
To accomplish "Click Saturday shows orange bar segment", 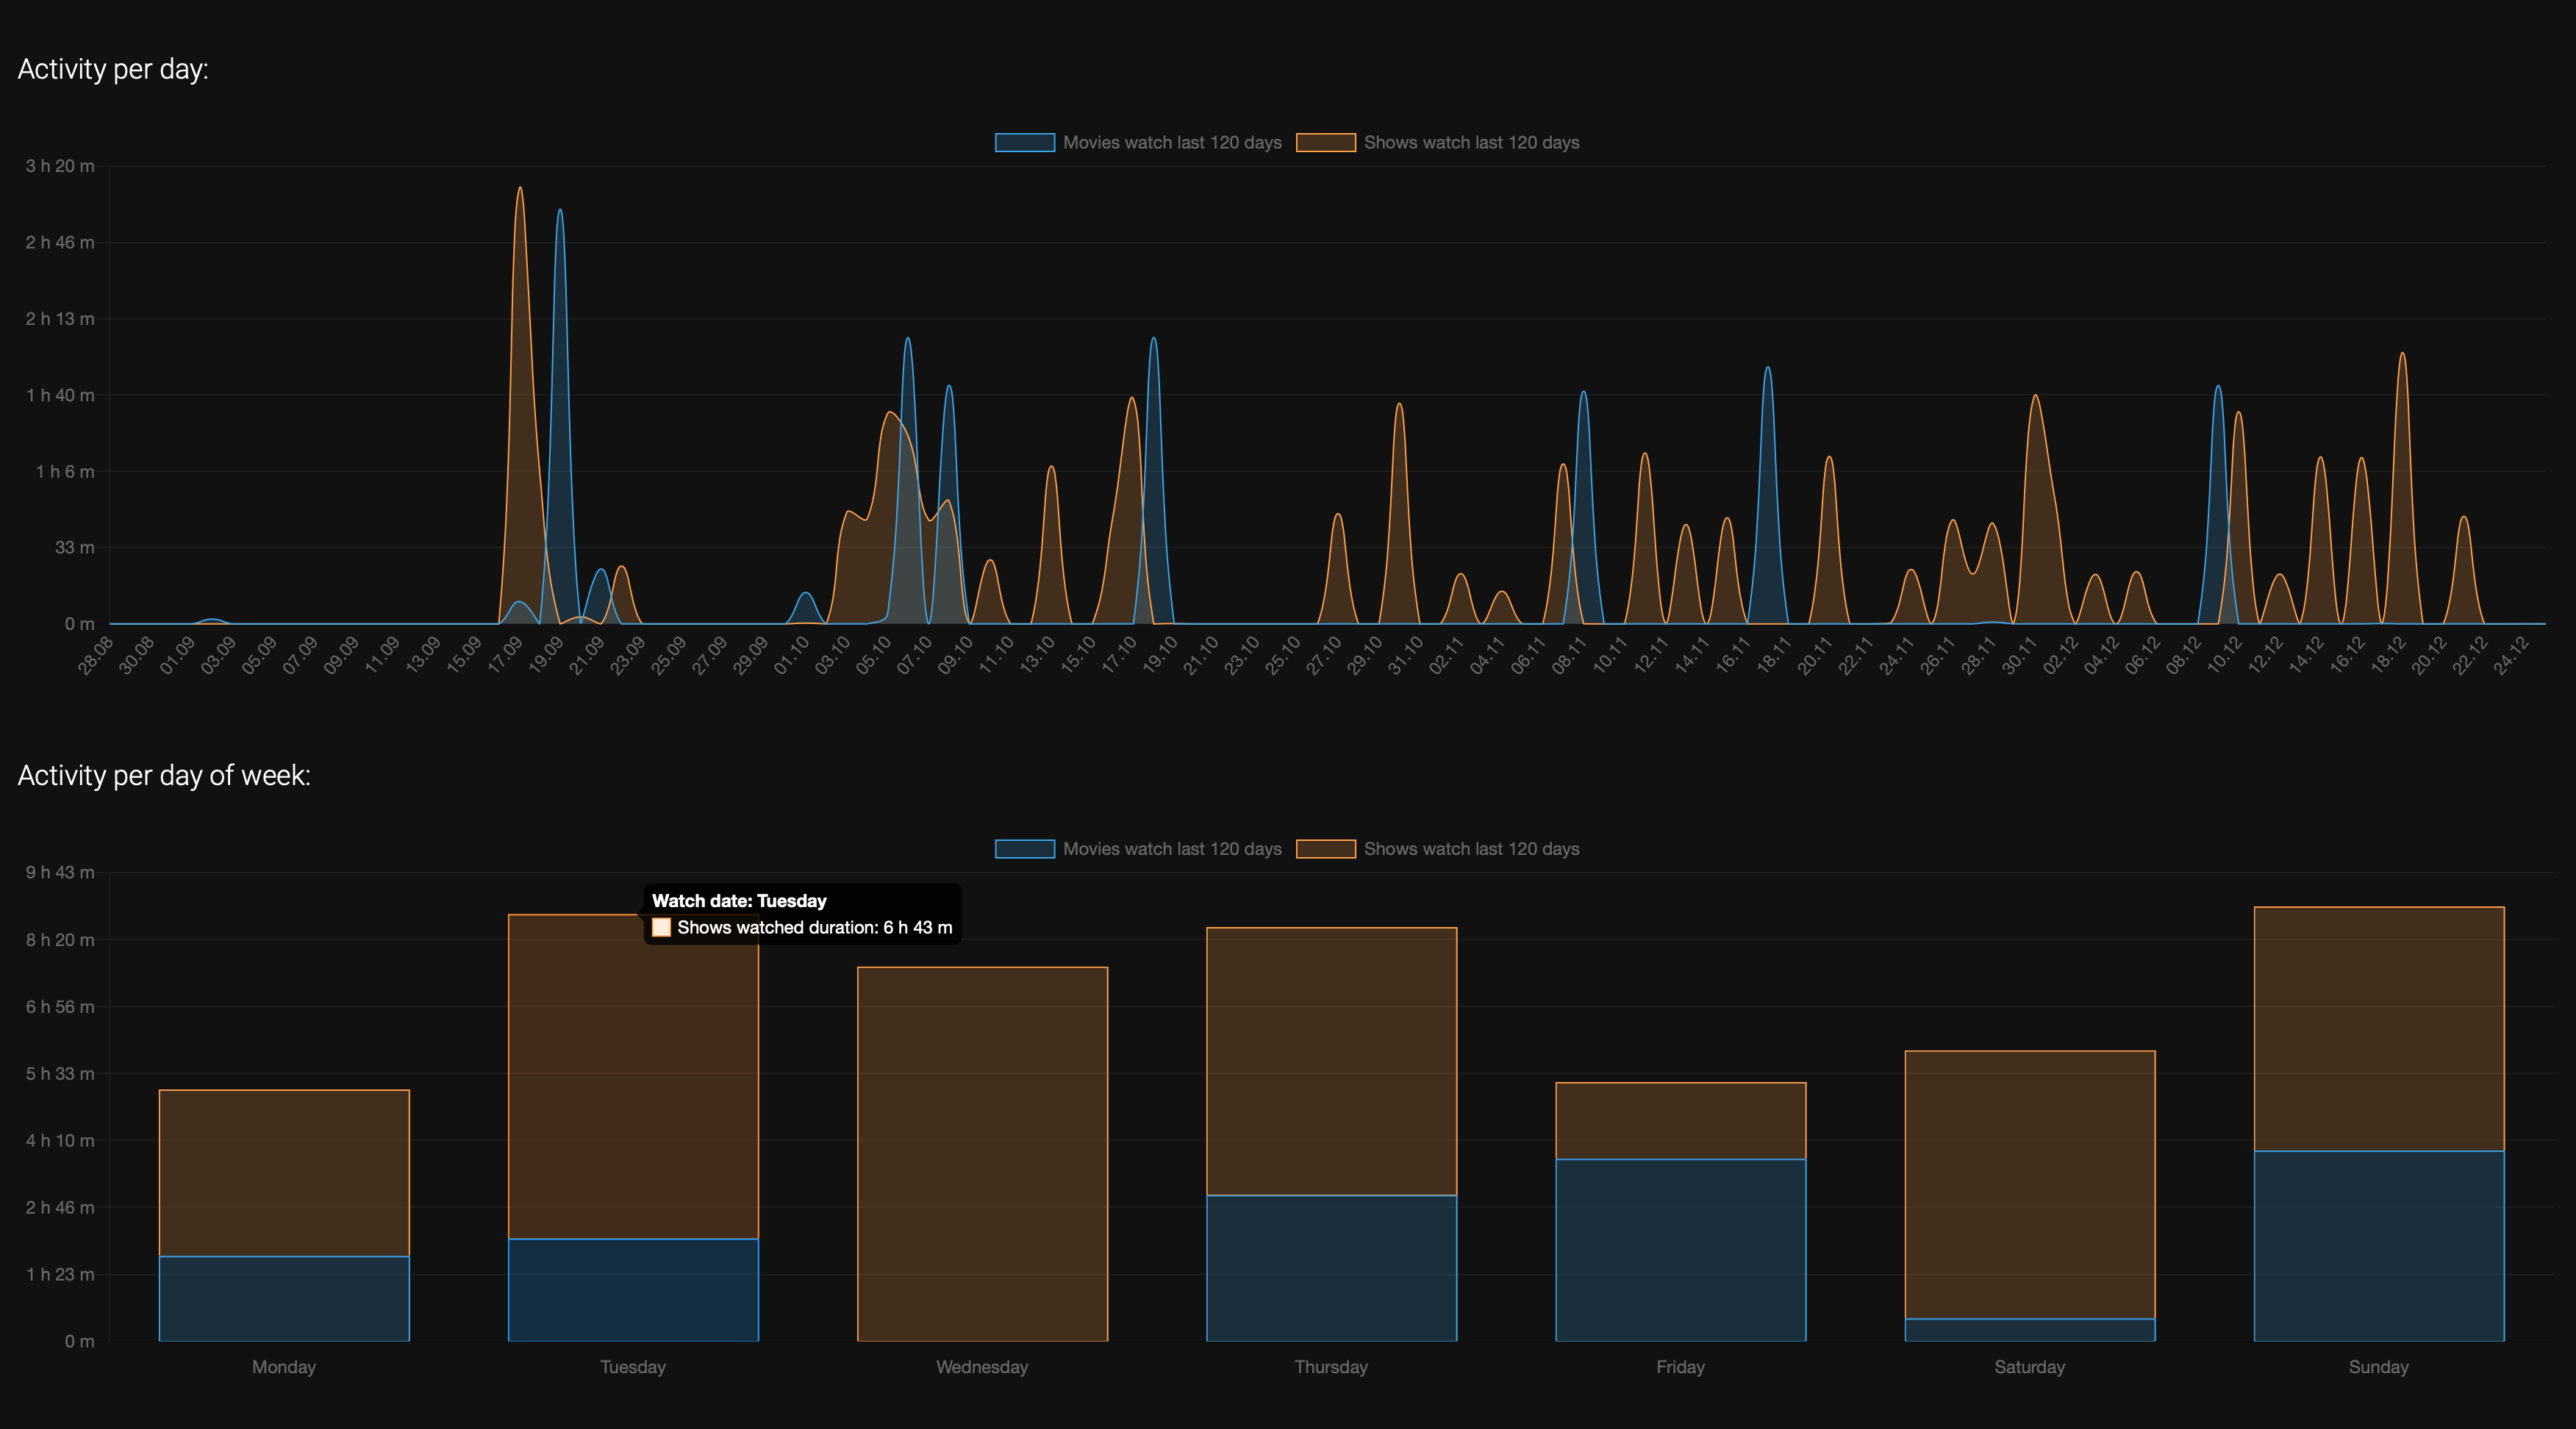I will point(2029,1184).
